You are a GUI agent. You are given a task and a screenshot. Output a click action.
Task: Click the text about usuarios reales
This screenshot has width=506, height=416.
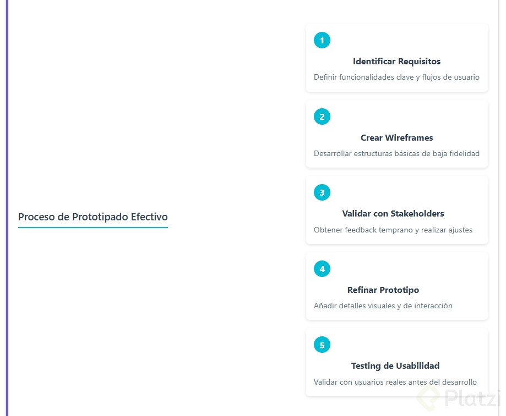click(x=395, y=382)
